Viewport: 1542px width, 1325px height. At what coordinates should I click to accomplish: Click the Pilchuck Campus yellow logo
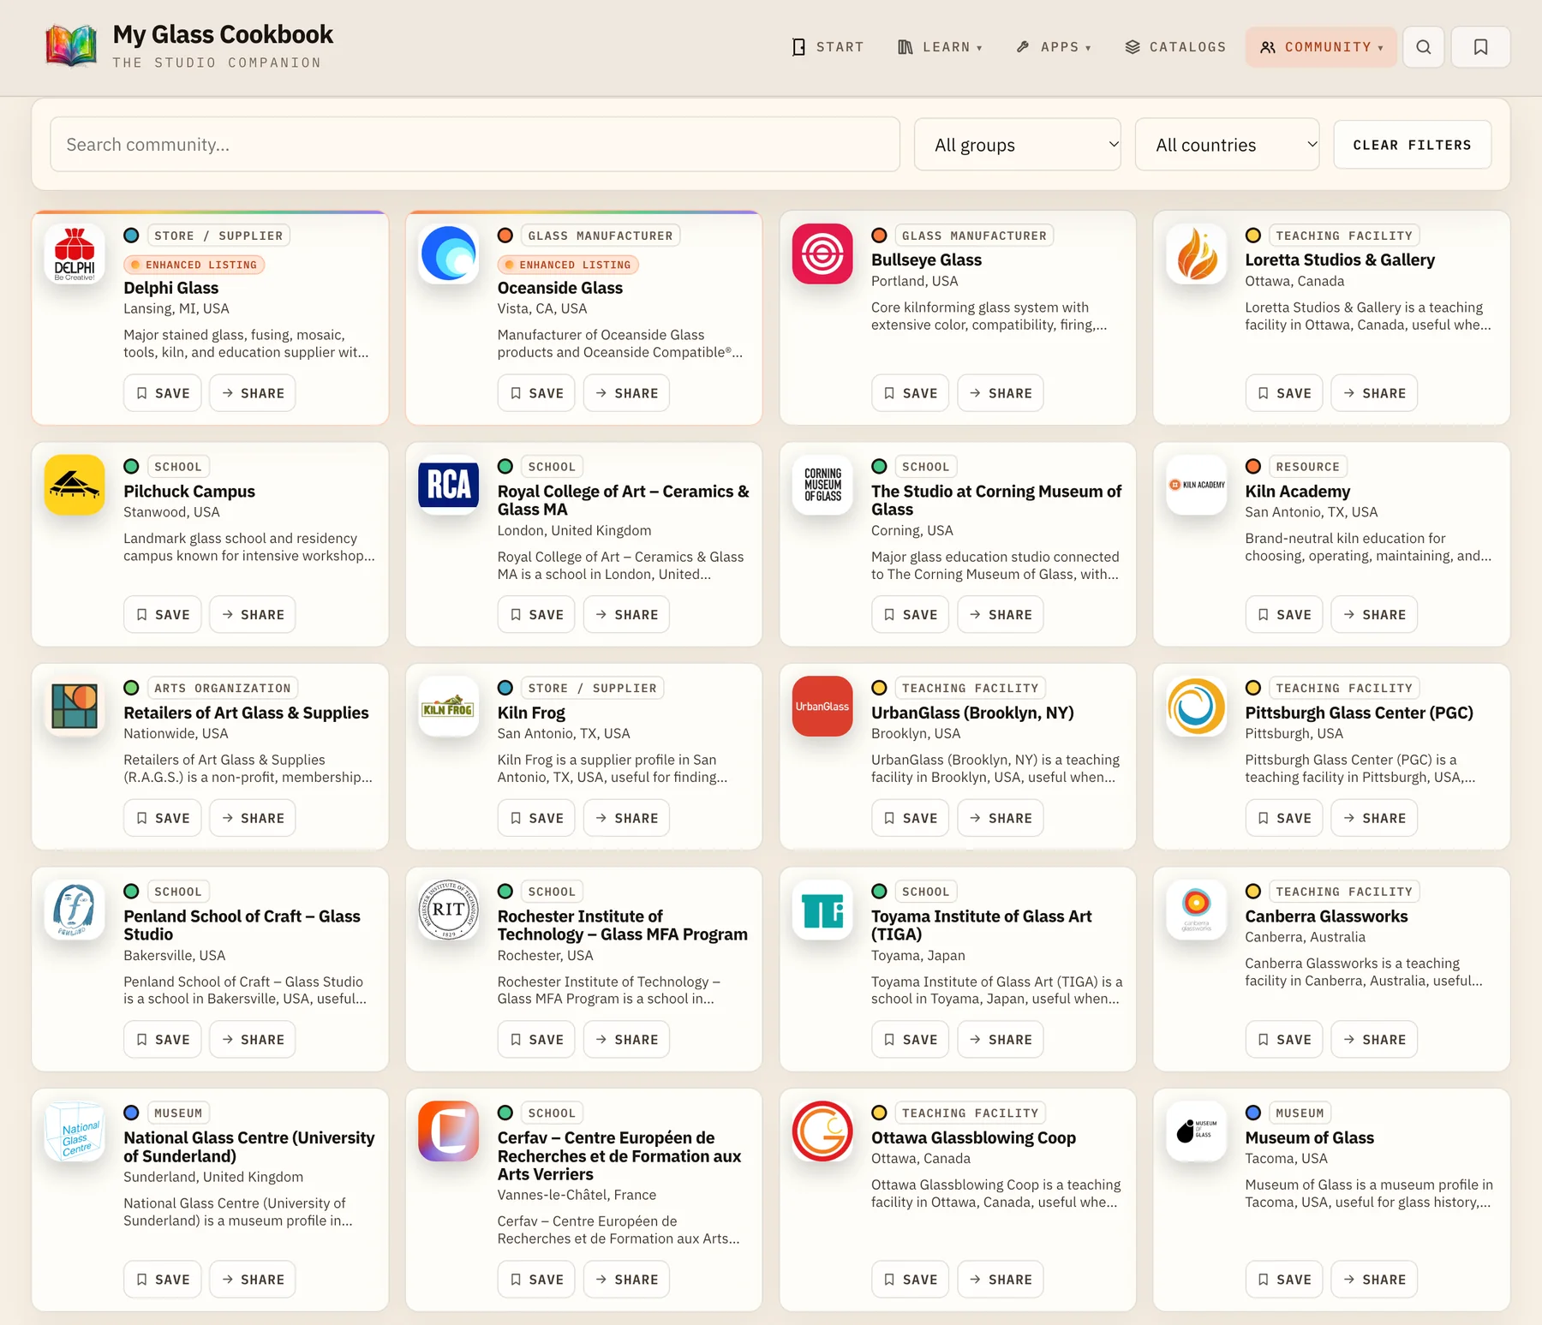point(75,485)
